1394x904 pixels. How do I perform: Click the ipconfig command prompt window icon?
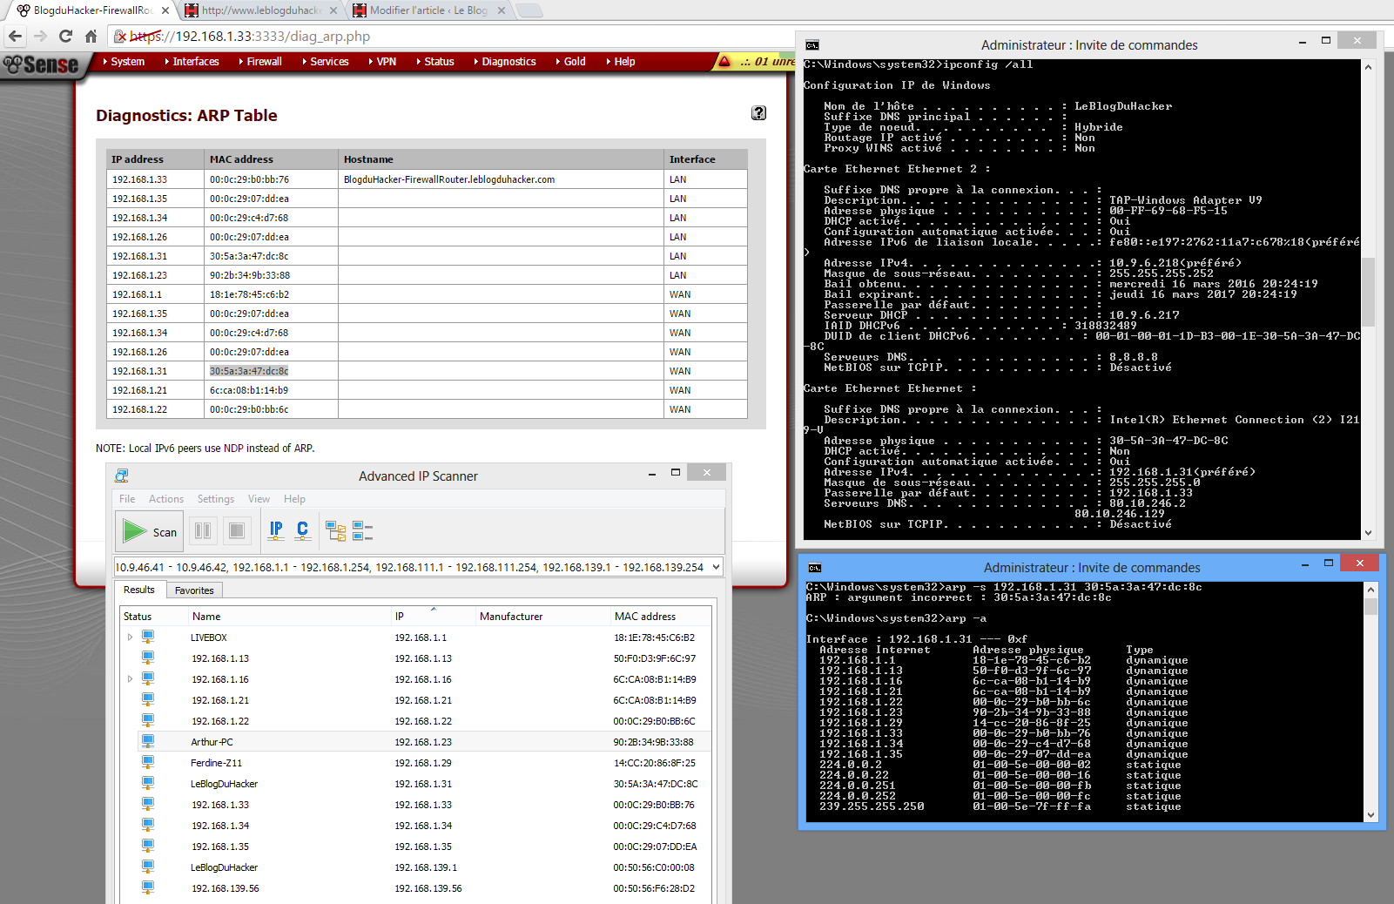(812, 44)
